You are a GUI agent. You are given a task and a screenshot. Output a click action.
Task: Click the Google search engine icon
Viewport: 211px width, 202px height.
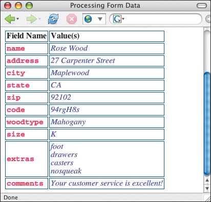[x=117, y=19]
